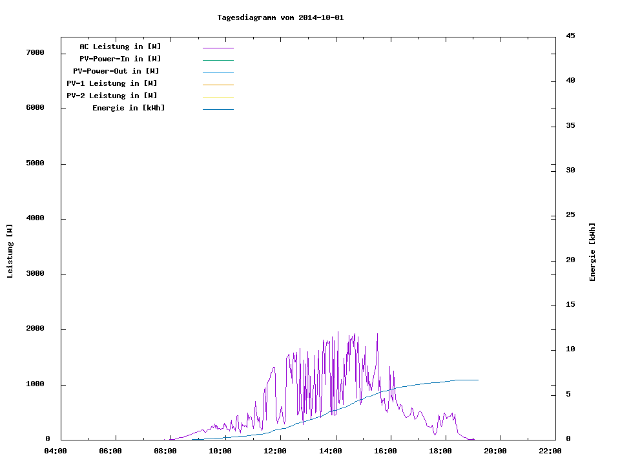Click the PV-2 Leistung in [W] legend label
Viewport: 620px width, 465px height.
[x=112, y=96]
